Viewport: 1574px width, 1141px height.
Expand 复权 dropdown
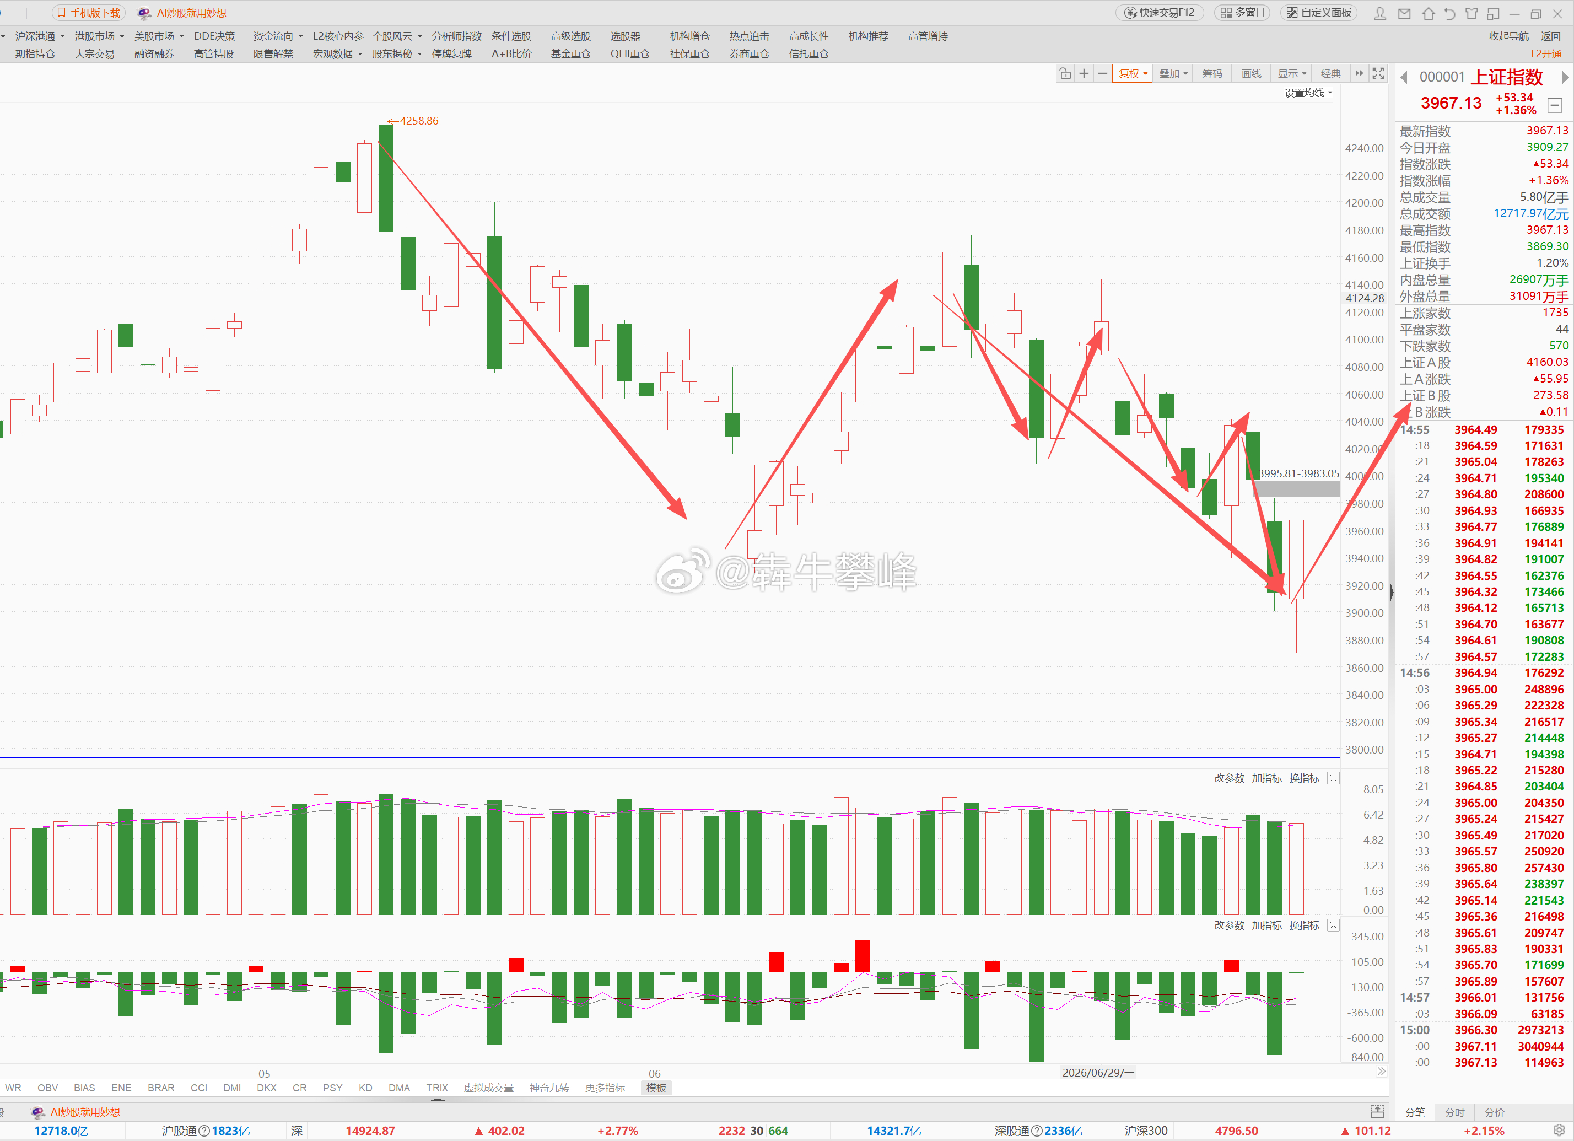[x=1133, y=73]
